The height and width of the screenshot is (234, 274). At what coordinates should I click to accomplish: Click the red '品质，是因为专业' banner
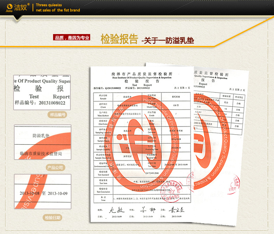tap(72, 37)
